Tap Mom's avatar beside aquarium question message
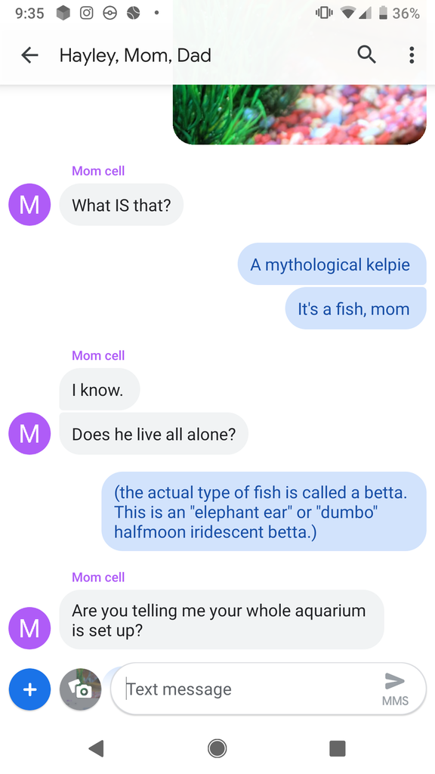The image size is (435, 774). [29, 628]
